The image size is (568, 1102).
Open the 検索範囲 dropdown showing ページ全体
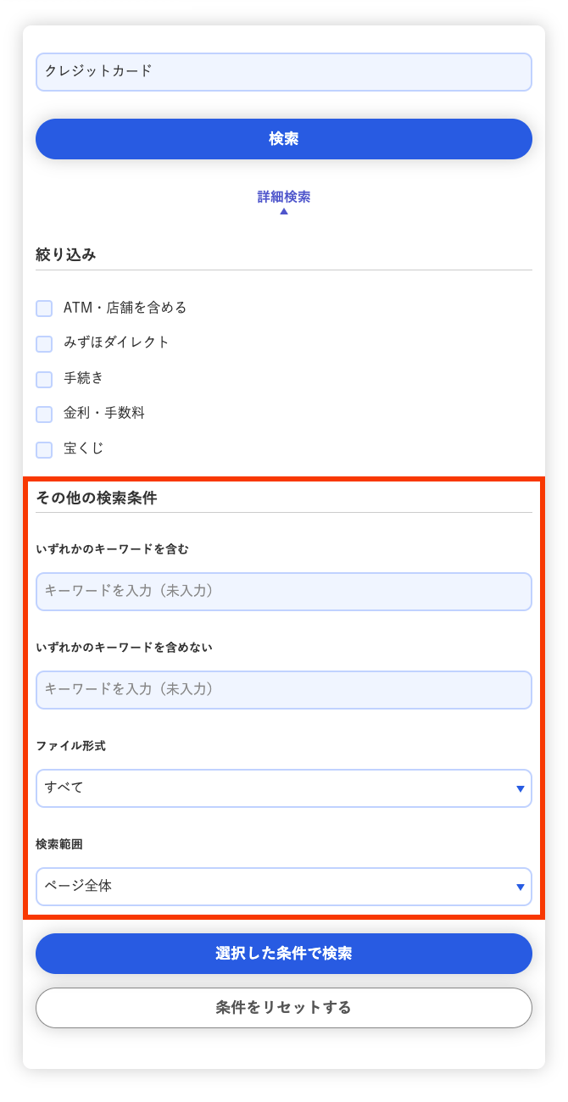pos(284,887)
